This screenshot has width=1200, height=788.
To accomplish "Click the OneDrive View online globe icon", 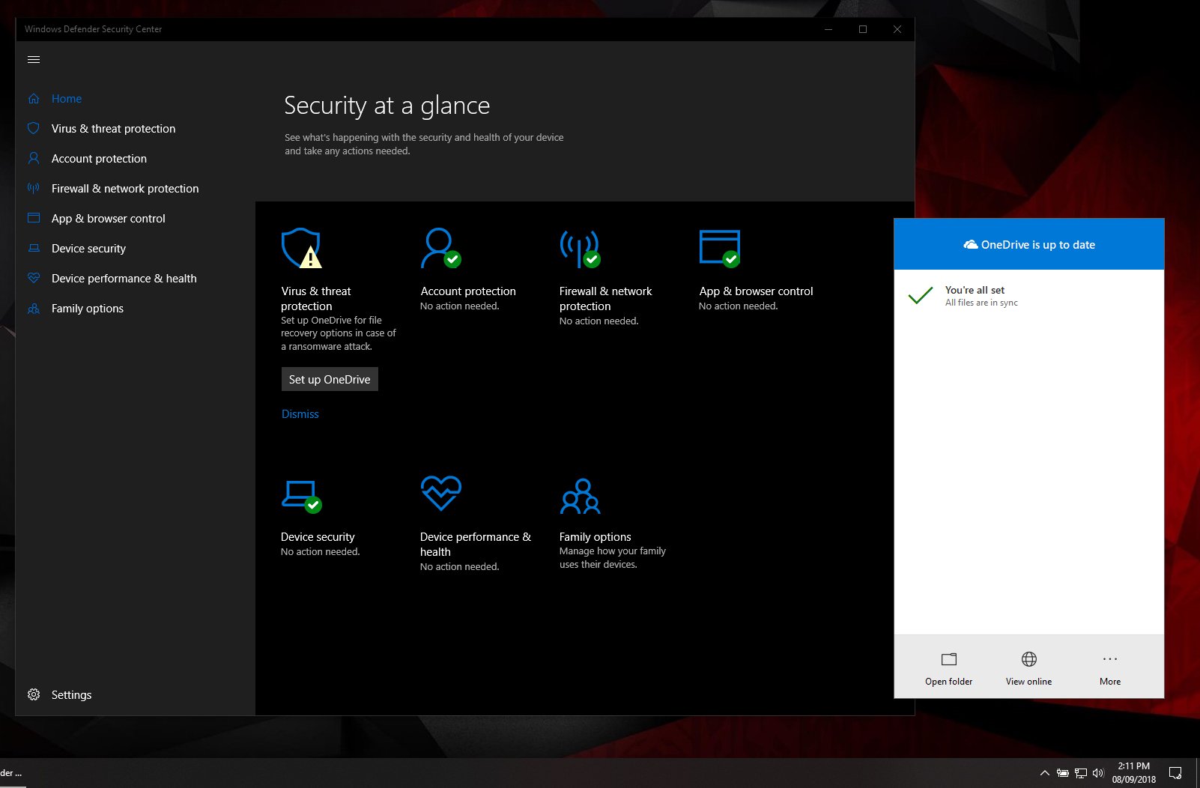I will click(1029, 659).
